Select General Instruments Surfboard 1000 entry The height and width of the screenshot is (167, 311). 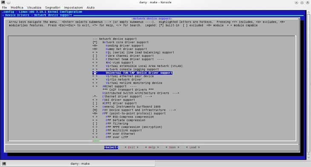click(131, 106)
